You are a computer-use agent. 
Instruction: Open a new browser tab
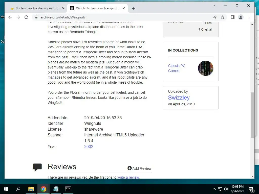pyautogui.click(x=133, y=8)
